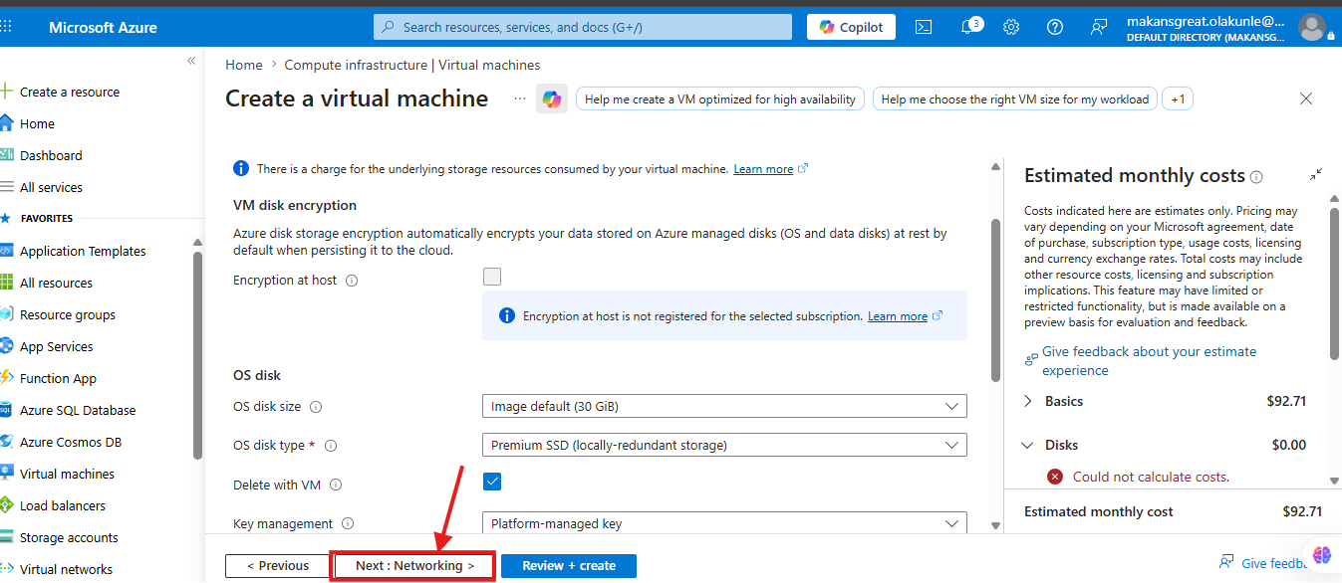Image resolution: width=1342 pixels, height=583 pixels.
Task: Click the Copilot sparkle icon beside the title
Action: pos(552,98)
